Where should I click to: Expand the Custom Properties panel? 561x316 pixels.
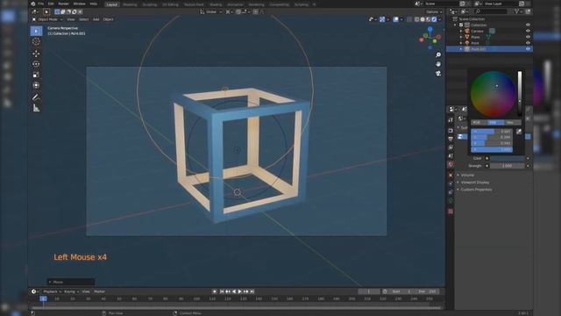476,190
